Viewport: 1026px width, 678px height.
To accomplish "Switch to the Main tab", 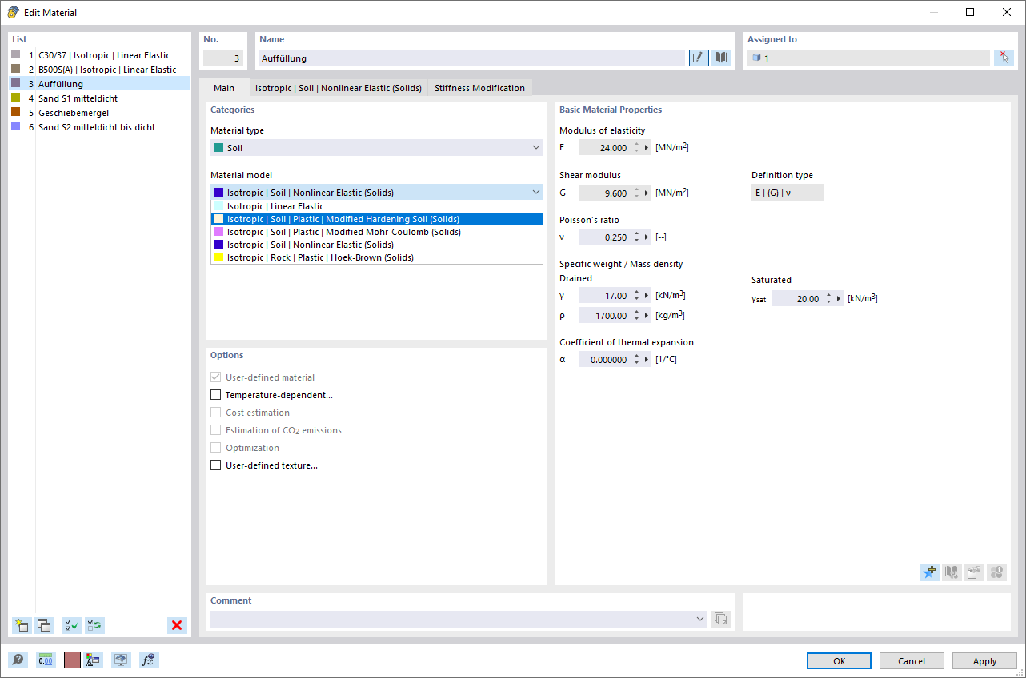I will [x=224, y=88].
